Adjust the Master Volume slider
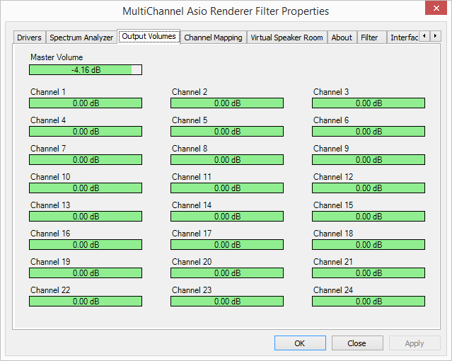 (x=86, y=69)
